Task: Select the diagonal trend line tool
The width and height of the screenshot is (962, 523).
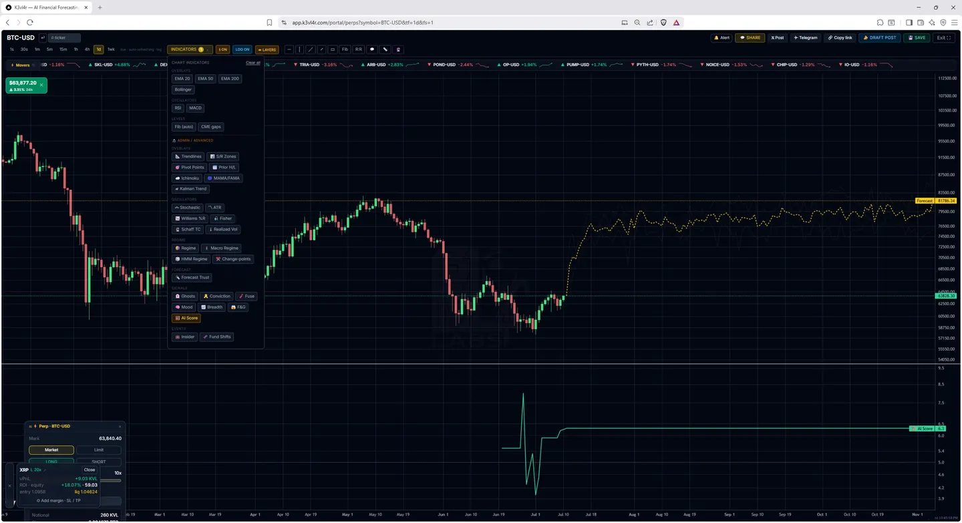Action: 311,49
